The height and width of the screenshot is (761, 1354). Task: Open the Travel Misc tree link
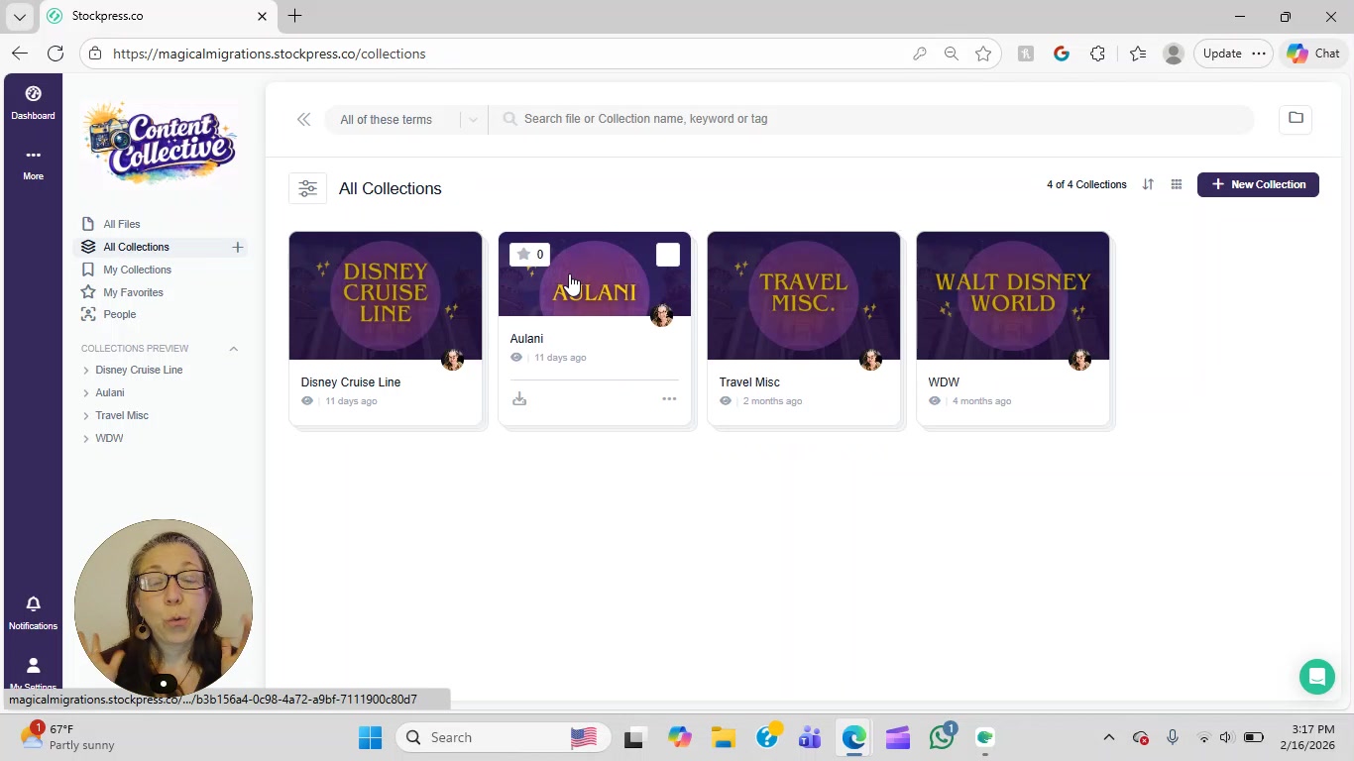[x=122, y=415]
